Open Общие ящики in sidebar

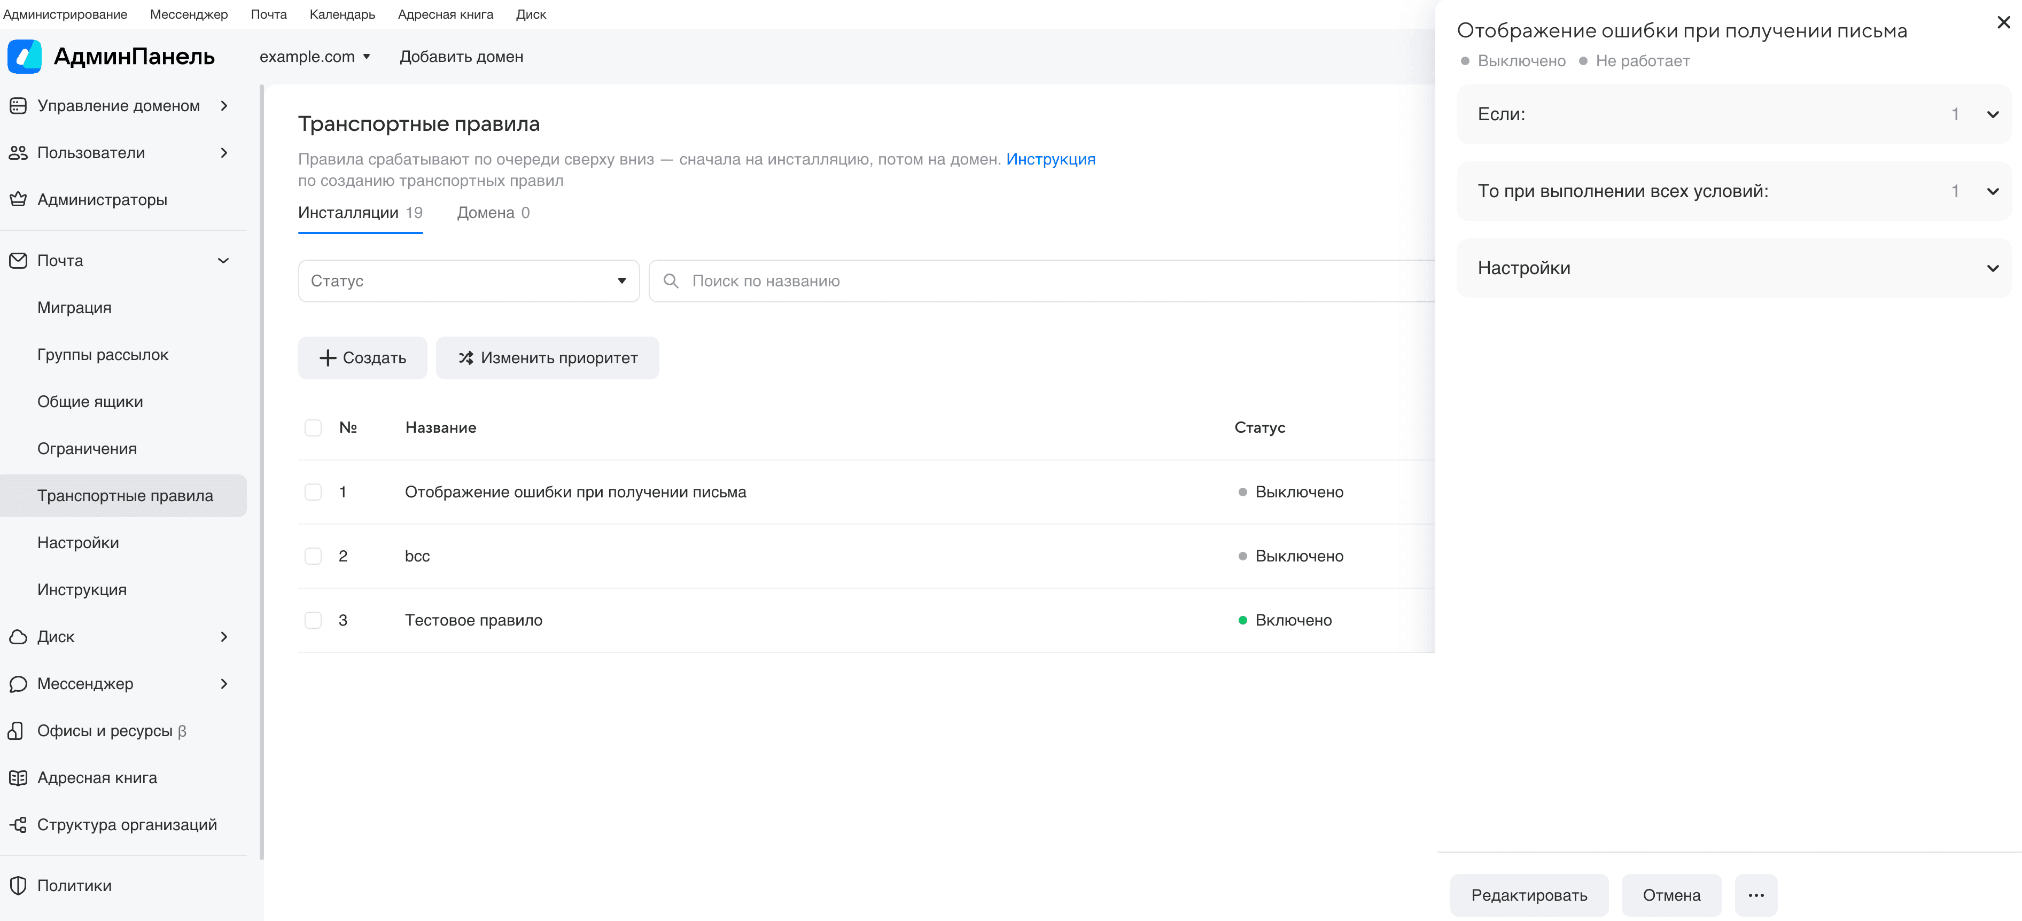[90, 402]
